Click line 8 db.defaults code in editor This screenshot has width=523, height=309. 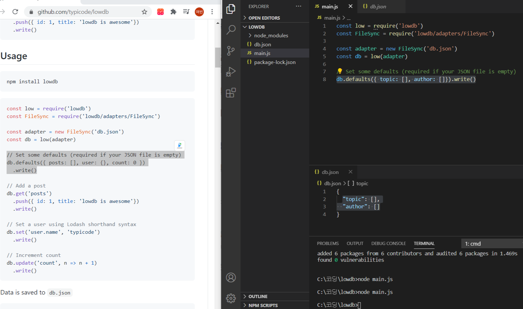click(x=406, y=79)
